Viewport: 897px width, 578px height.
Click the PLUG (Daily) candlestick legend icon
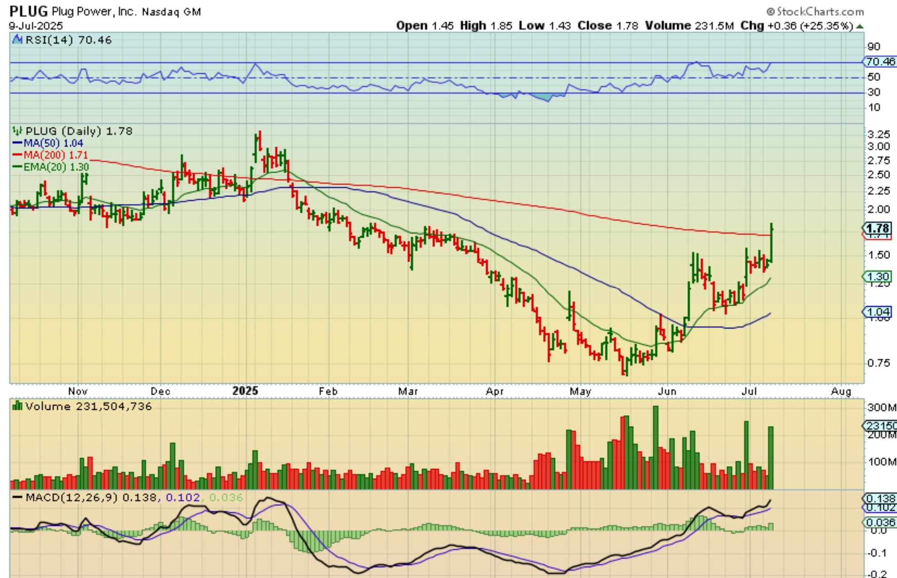[17, 131]
